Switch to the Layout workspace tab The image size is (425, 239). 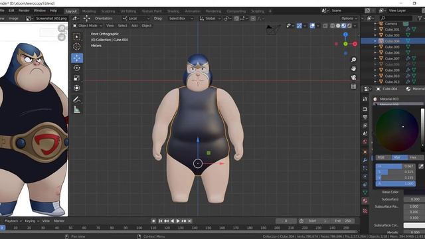pos(71,11)
